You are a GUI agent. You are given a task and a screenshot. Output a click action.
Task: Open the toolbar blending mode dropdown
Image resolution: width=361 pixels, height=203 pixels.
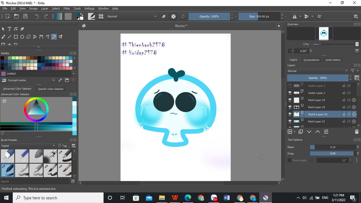[132, 16]
